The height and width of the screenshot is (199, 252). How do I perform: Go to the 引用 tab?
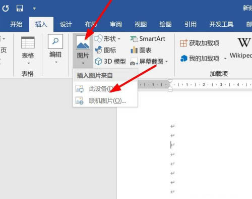click(x=191, y=24)
